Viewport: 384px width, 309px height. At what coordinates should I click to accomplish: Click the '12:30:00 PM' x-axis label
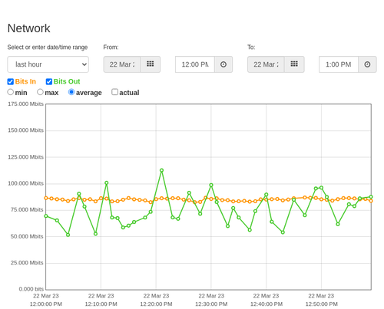[x=211, y=304]
